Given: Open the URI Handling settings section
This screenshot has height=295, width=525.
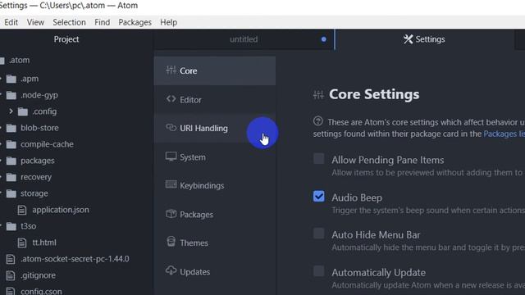Looking at the screenshot, I should (x=215, y=128).
